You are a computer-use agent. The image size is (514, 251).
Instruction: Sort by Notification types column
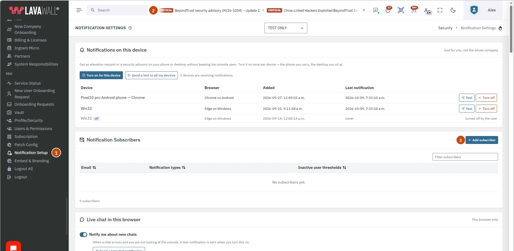(167, 168)
